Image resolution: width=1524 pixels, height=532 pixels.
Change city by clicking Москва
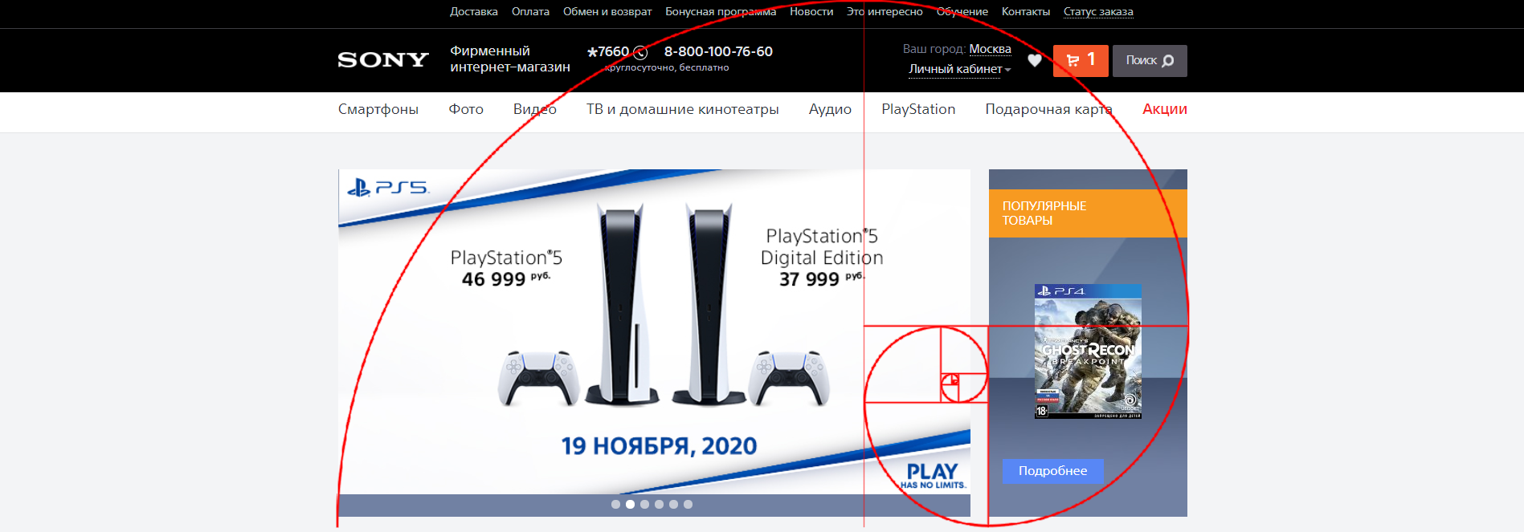pyautogui.click(x=990, y=49)
